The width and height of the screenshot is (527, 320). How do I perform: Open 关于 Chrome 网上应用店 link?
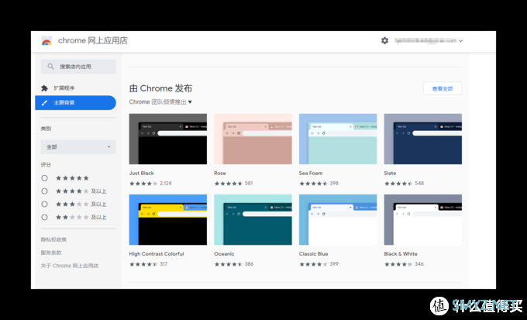[70, 266]
